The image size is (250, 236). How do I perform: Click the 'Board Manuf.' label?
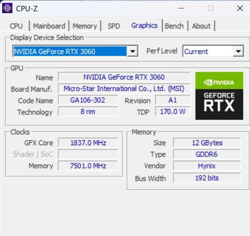point(31,89)
